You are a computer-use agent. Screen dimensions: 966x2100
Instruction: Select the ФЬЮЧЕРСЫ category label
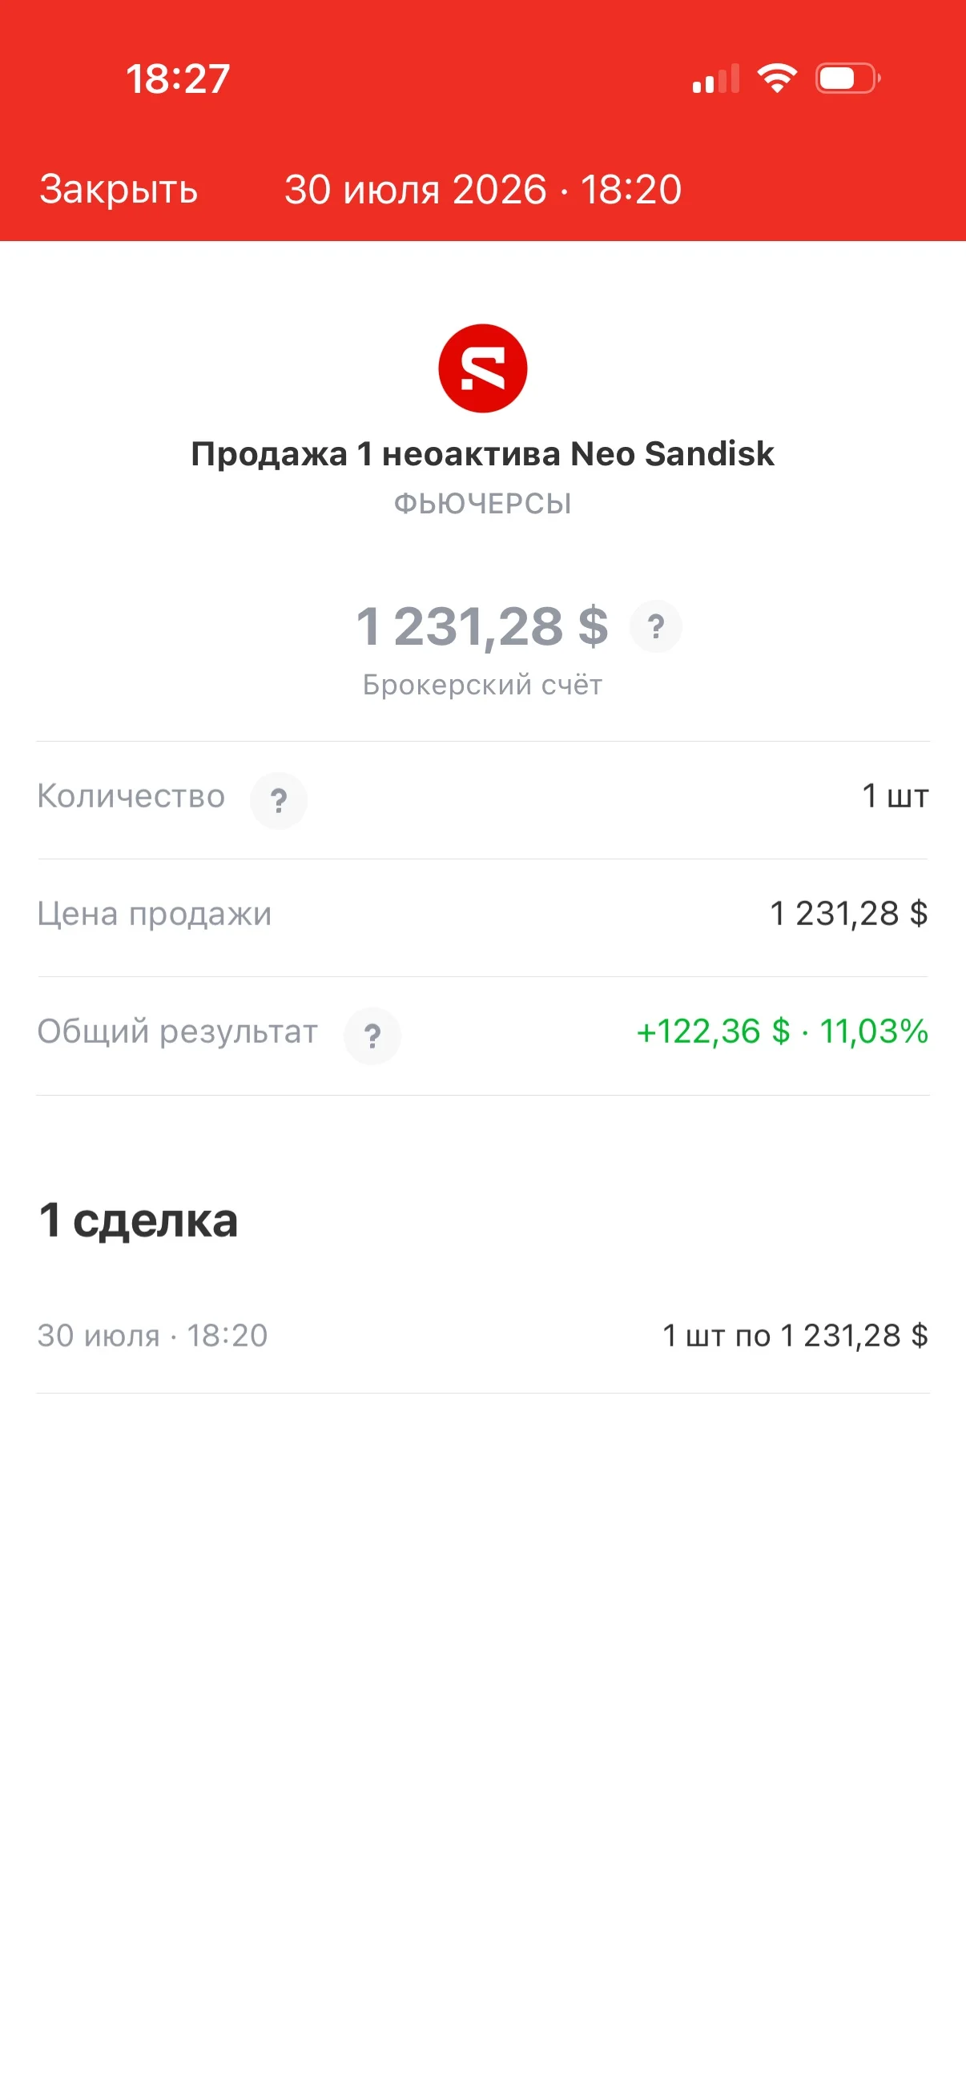coord(482,504)
